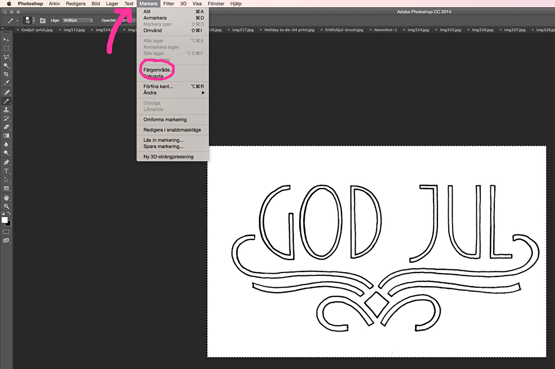The width and height of the screenshot is (555, 369).
Task: Choose Läs in markering
Action: [x=173, y=140]
